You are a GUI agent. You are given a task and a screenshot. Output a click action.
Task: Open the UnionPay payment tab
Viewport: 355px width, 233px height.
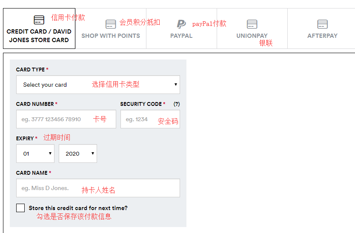[252, 28]
